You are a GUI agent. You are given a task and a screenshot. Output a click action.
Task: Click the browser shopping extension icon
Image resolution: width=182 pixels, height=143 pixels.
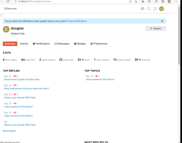pyautogui.click(x=143, y=1)
